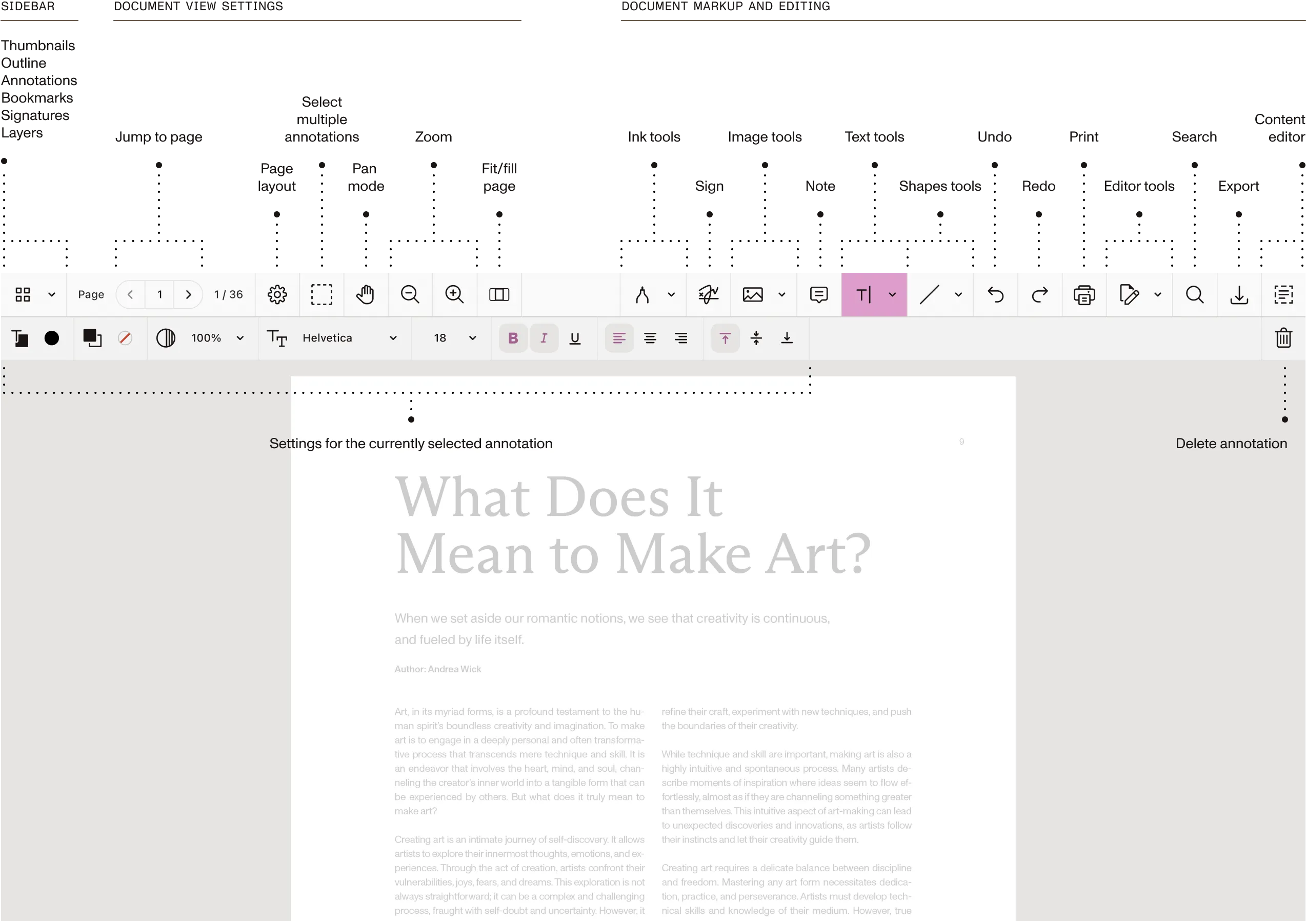
Task: Toggle underline formatting
Action: point(575,338)
